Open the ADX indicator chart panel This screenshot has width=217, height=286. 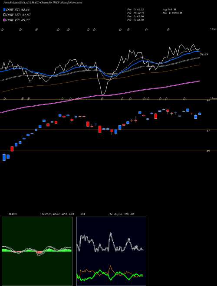point(111,251)
